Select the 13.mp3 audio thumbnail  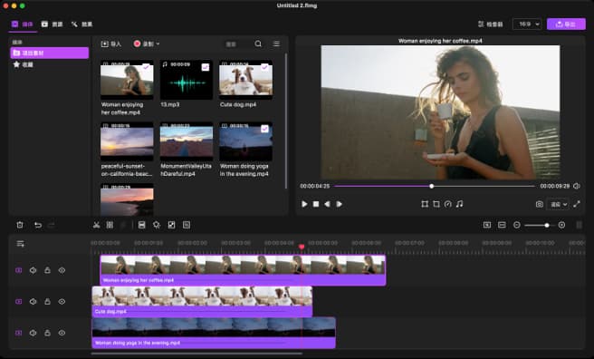tap(186, 80)
